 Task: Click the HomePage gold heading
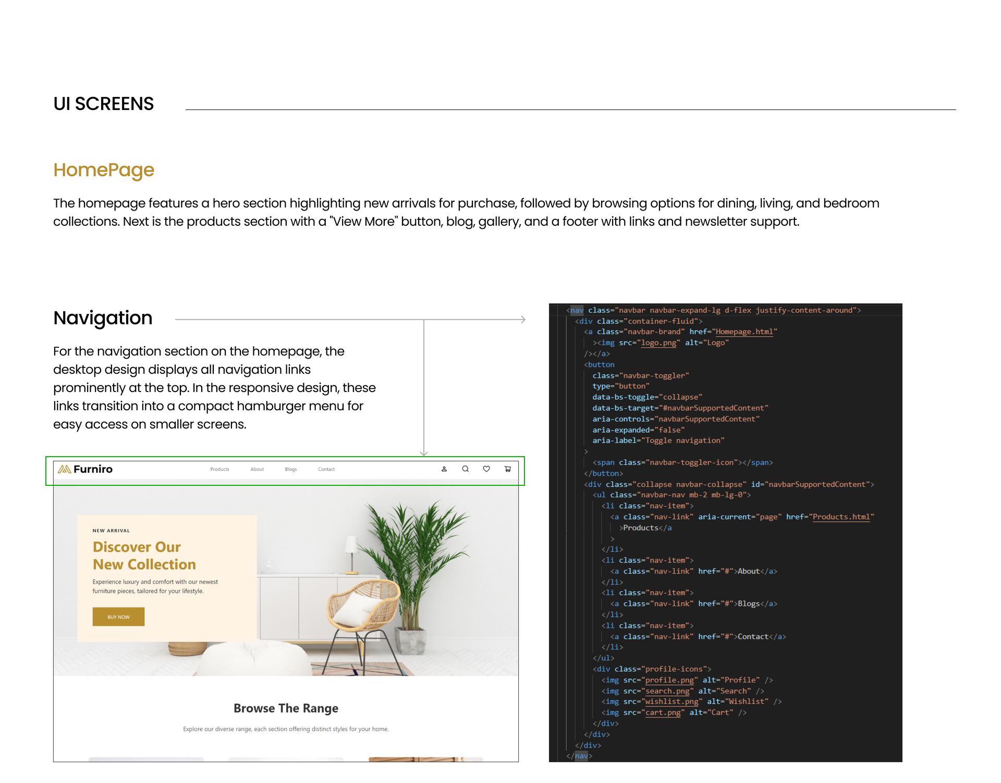tap(104, 170)
